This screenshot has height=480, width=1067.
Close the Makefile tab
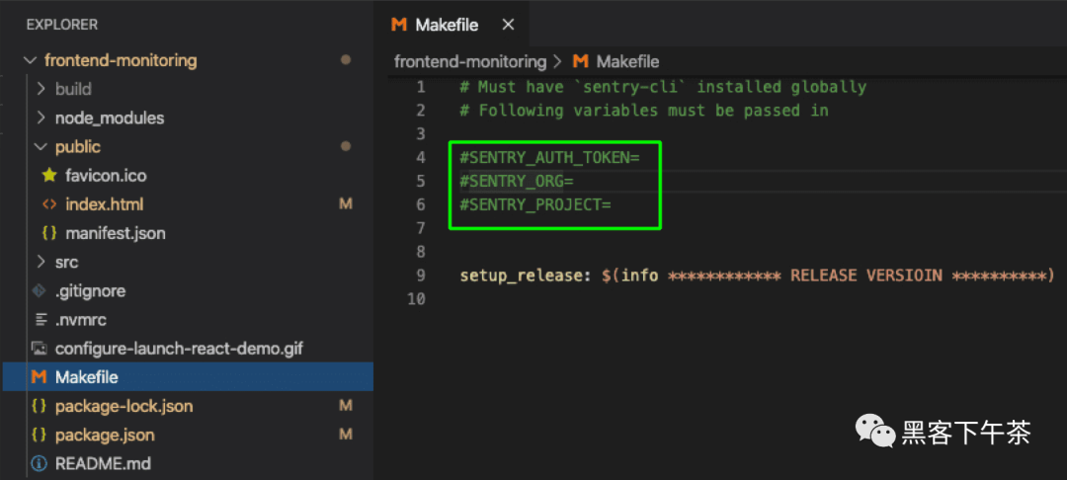(508, 25)
